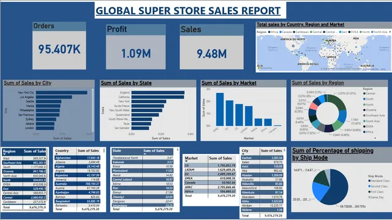This screenshot has width=392, height=220.
Task: Click the San Salvador bar in Sales by State
Action: click(140, 128)
